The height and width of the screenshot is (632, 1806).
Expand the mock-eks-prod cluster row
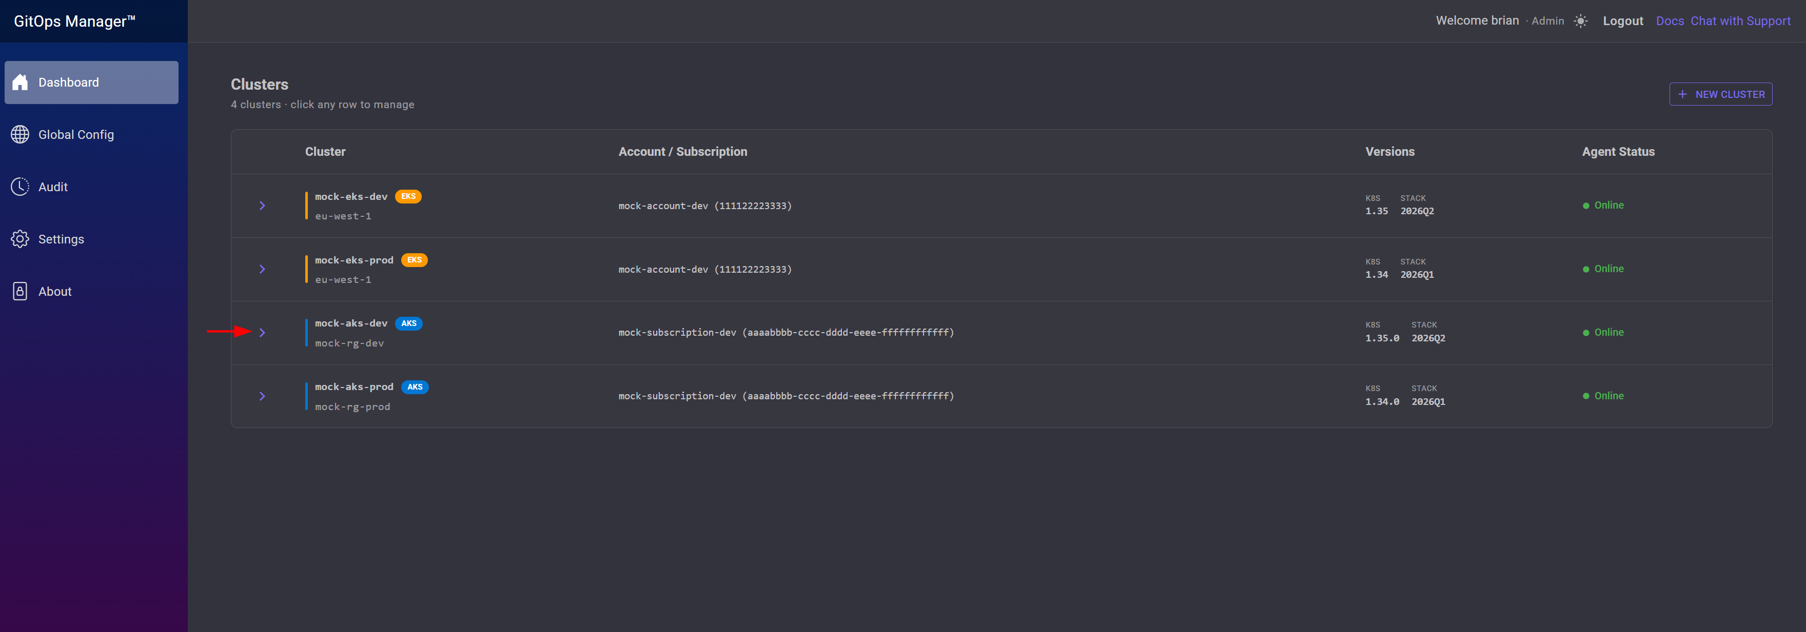[262, 269]
